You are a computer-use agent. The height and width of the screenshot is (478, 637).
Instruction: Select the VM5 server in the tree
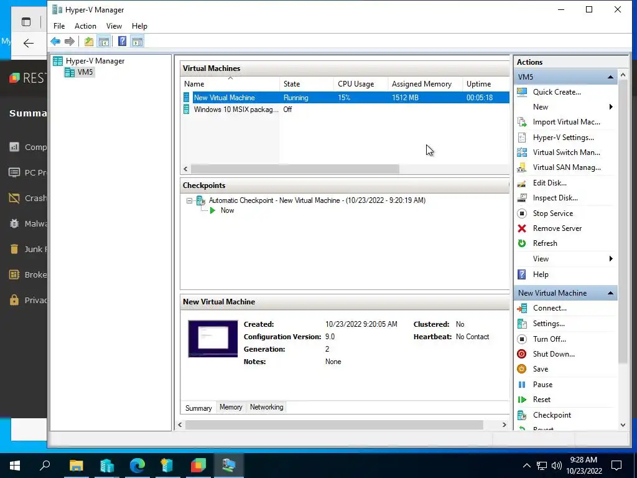(85, 72)
